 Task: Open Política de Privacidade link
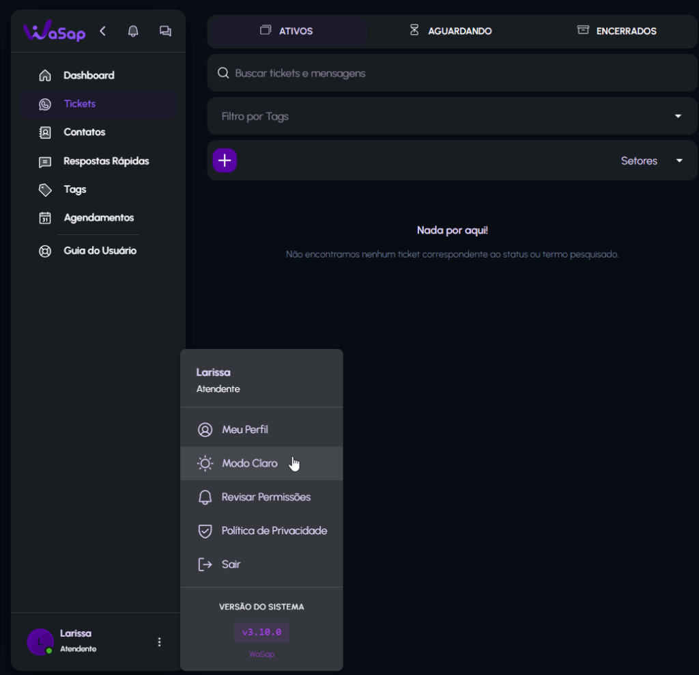click(274, 531)
